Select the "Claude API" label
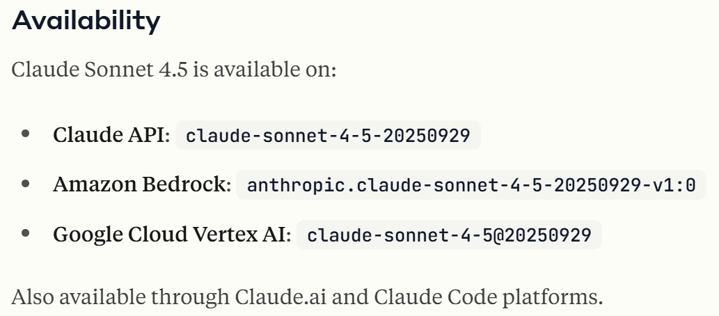This screenshot has height=316, width=719. pyautogui.click(x=111, y=135)
